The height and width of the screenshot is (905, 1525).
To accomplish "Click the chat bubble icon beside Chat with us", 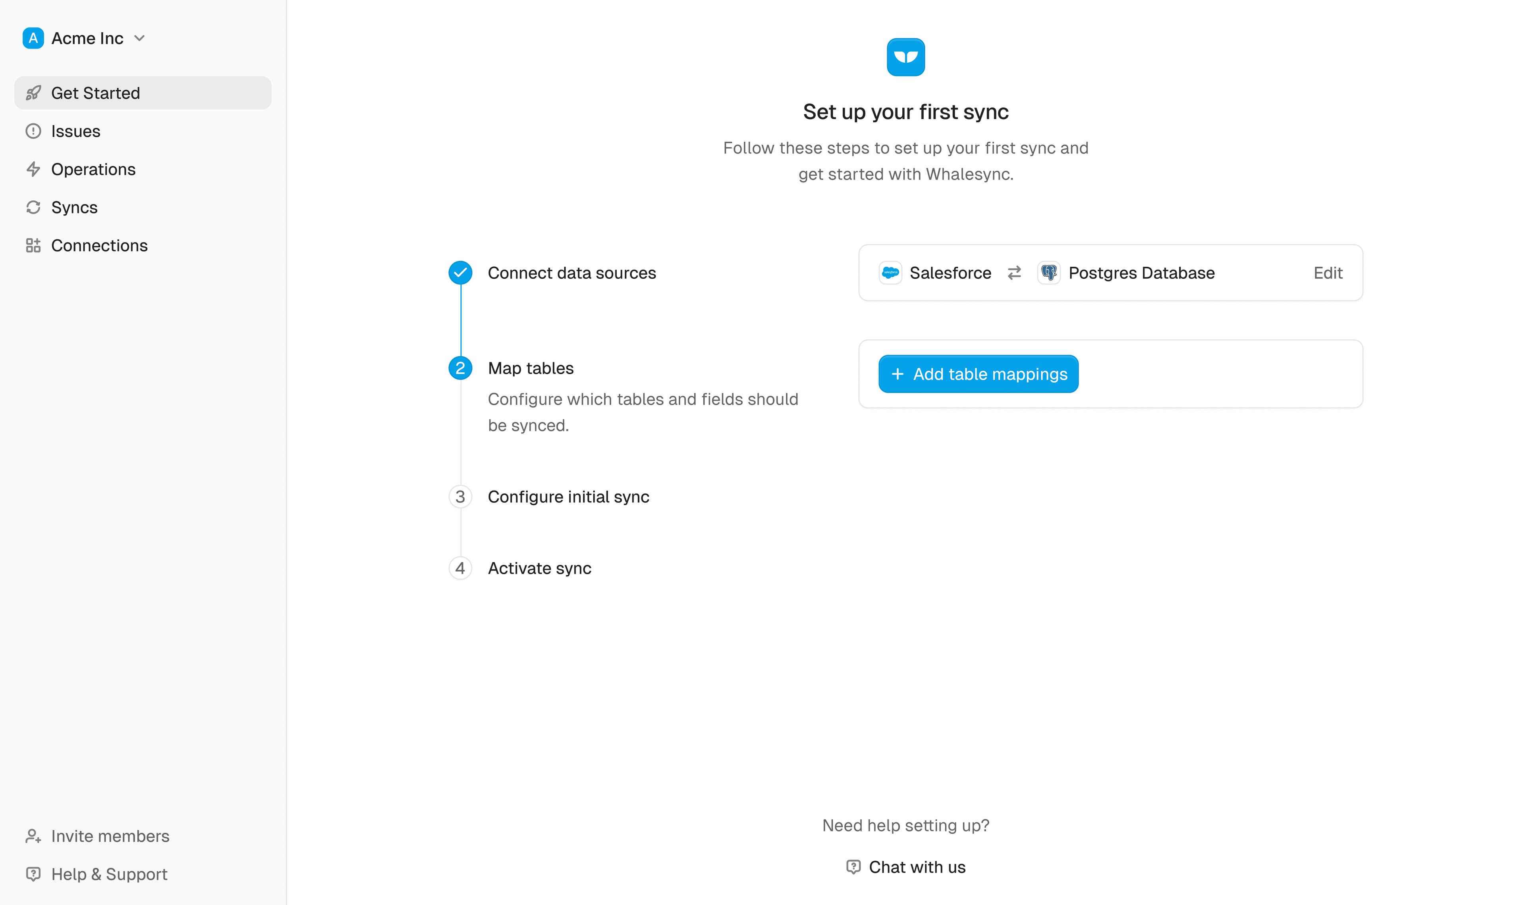I will [x=854, y=866].
